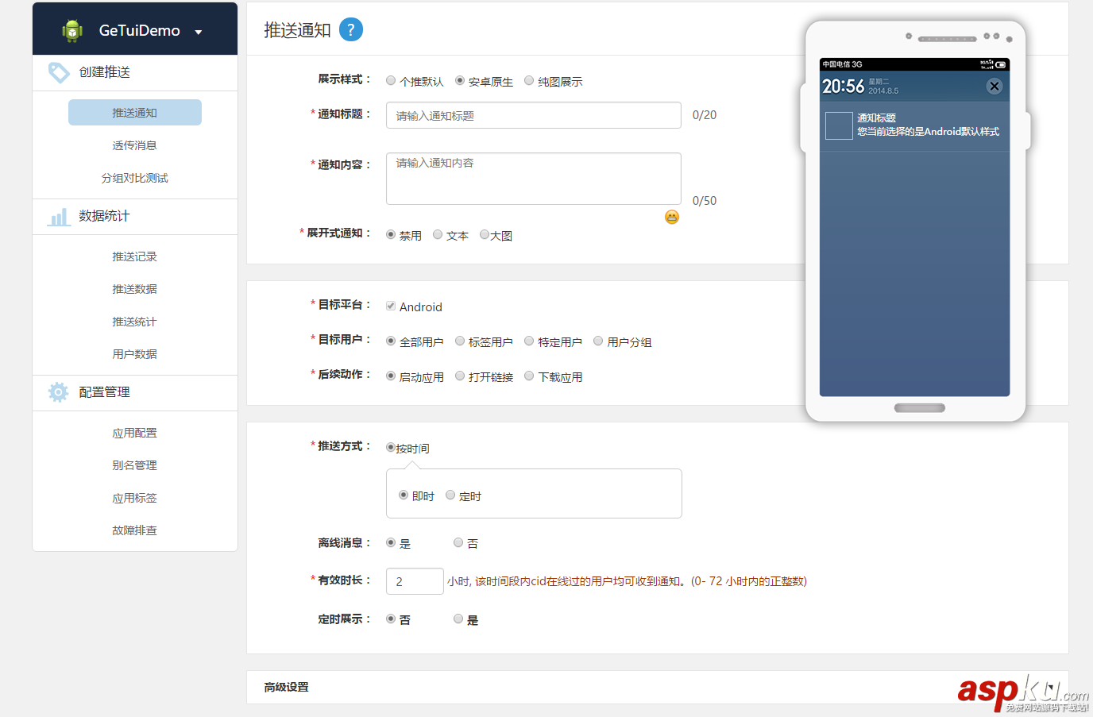Image resolution: width=1093 pixels, height=717 pixels.
Task: Dismiss the phone preview notification with X
Action: 994,86
